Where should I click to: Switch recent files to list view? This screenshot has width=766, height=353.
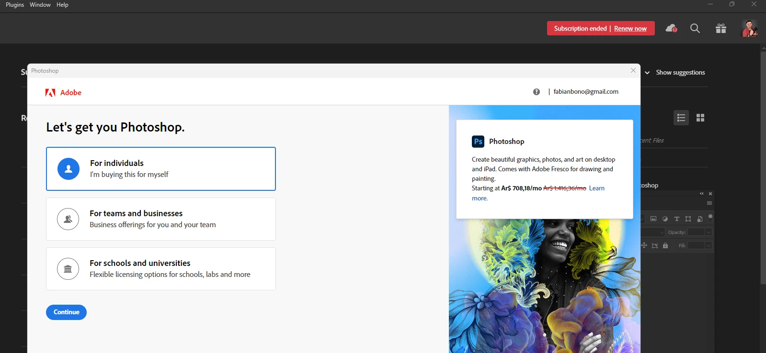coord(681,118)
